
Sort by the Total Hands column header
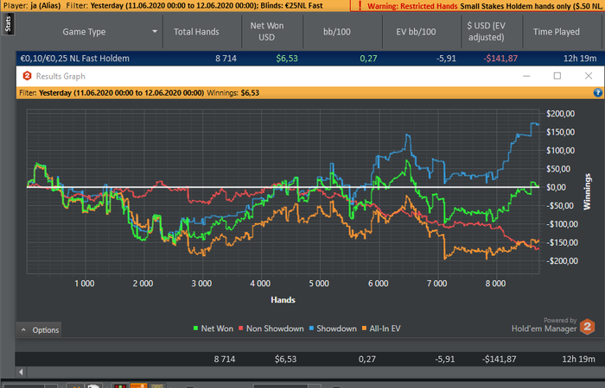tap(196, 32)
